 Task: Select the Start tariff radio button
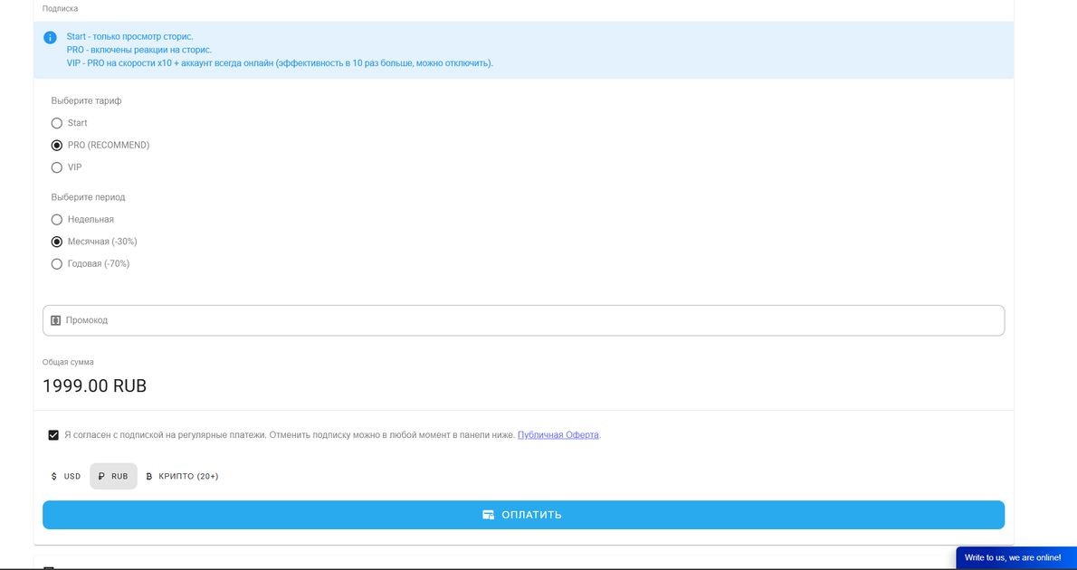[57, 123]
